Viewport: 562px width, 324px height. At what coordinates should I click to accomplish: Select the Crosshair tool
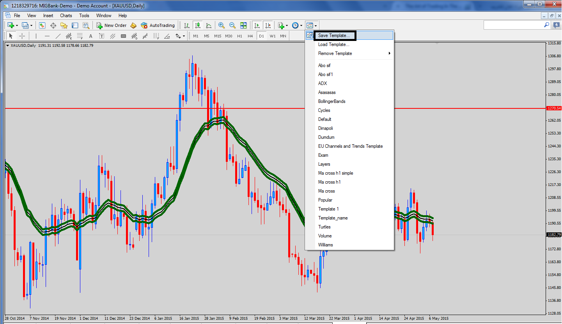[22, 36]
